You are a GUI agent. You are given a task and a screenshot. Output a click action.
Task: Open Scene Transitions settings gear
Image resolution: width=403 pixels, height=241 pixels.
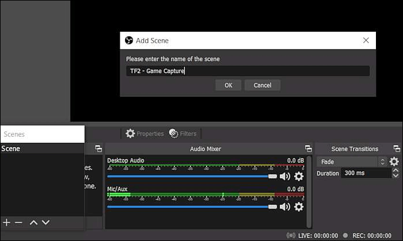[394, 162]
